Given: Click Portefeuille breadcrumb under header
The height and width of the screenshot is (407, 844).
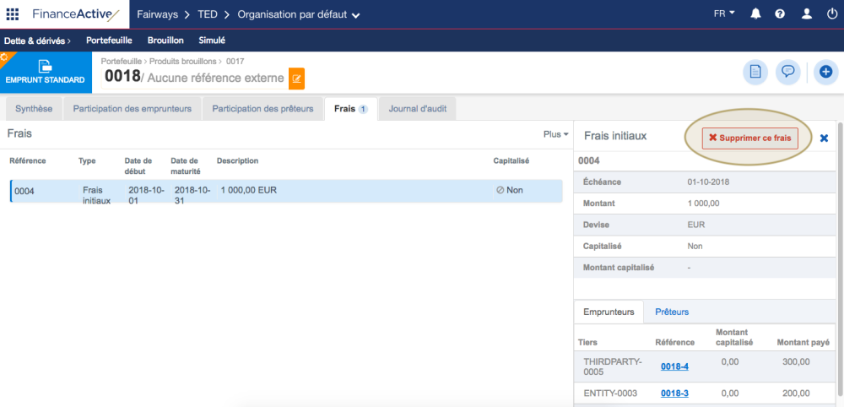Looking at the screenshot, I should pos(121,62).
